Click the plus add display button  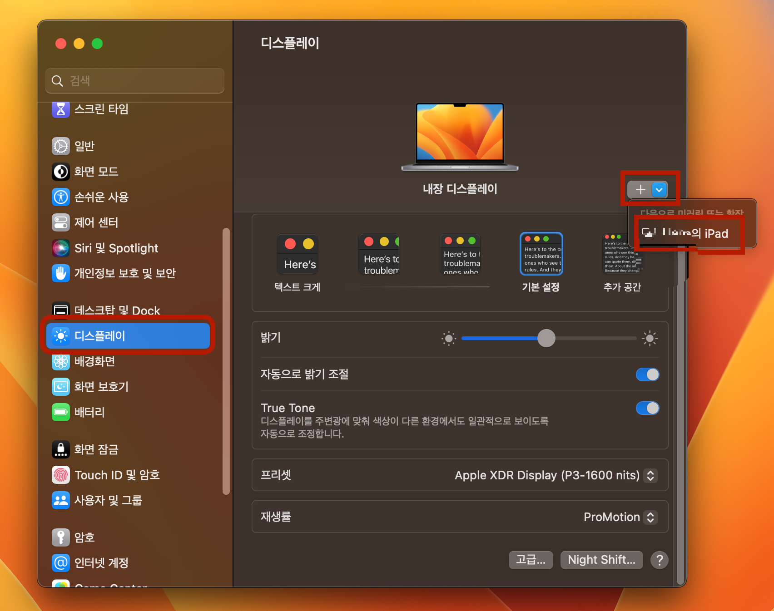(640, 189)
